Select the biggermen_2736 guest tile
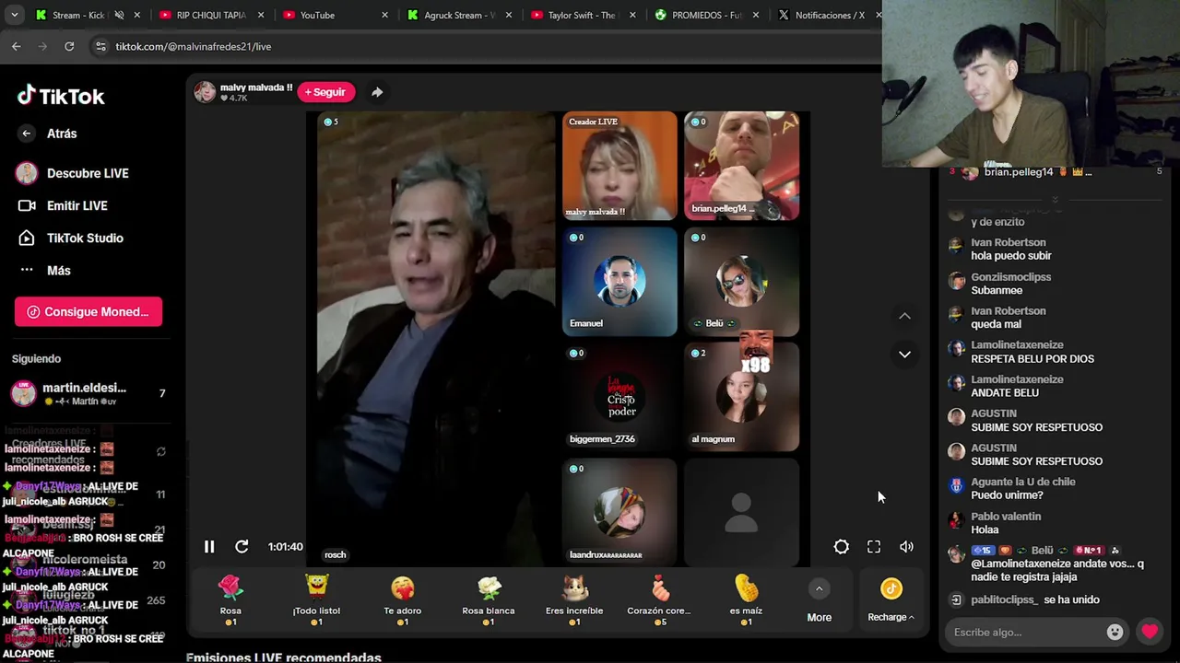 coord(619,398)
